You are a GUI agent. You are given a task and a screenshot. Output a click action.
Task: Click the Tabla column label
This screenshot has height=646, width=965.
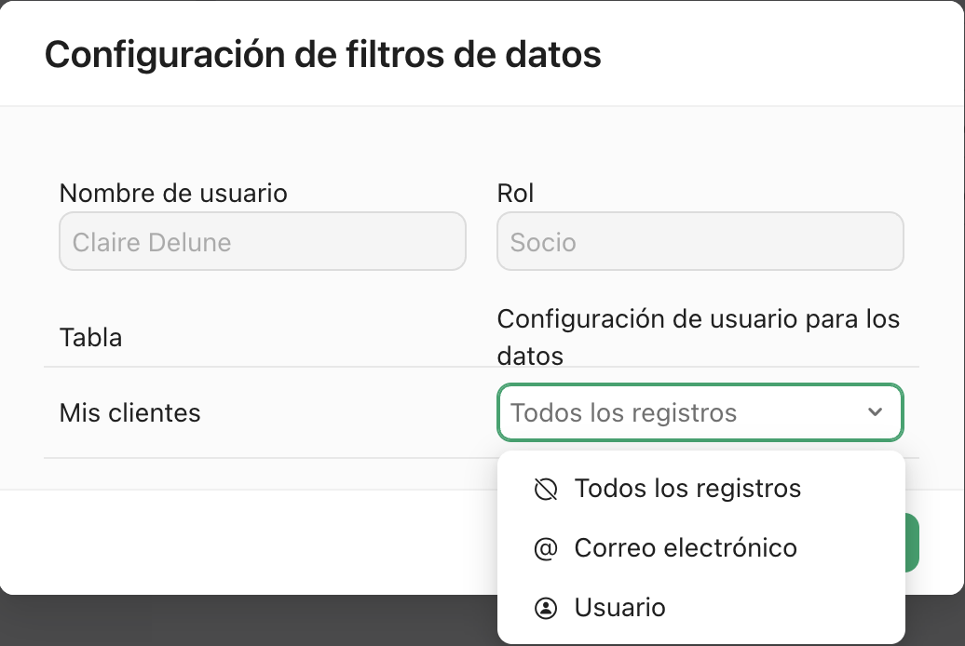tap(90, 337)
